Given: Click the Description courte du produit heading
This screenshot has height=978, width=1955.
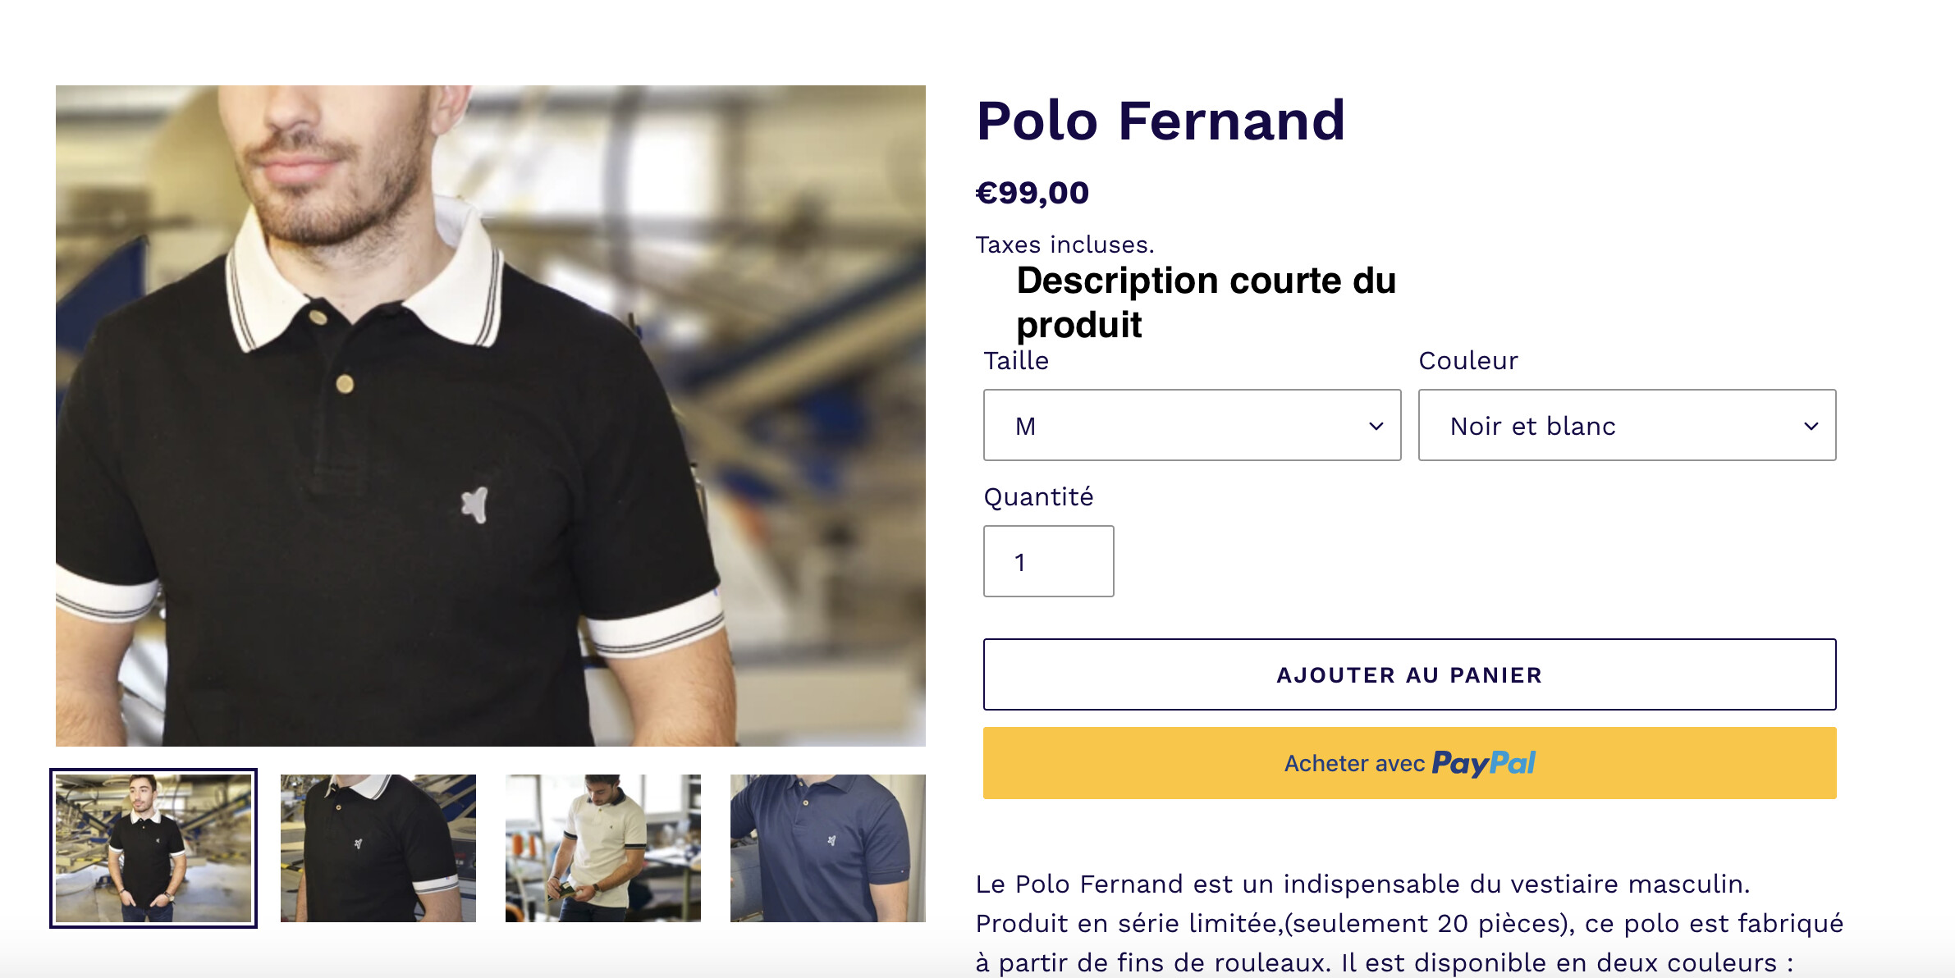Looking at the screenshot, I should click(1205, 302).
